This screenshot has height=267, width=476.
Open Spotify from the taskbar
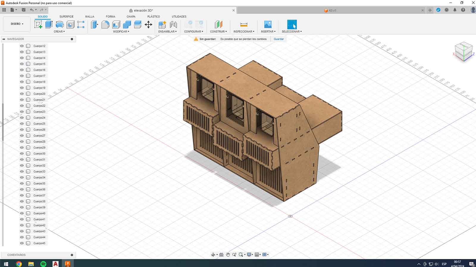(x=43, y=263)
